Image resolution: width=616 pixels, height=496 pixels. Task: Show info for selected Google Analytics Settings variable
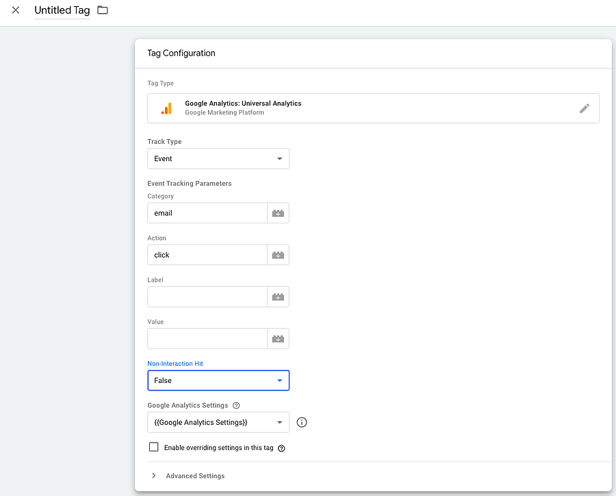302,422
